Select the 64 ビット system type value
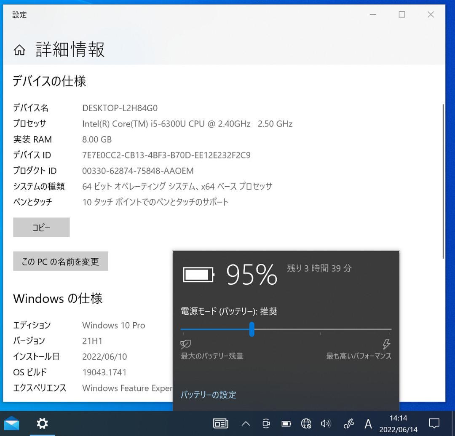Viewport: 455px width, 436px height. [x=177, y=186]
